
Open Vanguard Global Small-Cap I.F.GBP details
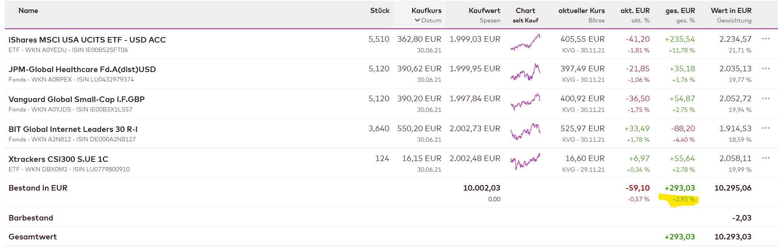tap(76, 99)
